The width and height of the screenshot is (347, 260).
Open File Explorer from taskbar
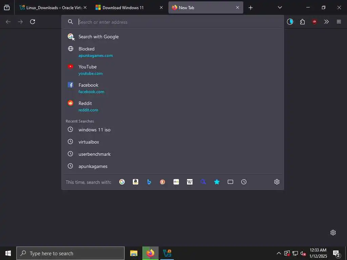point(134,253)
